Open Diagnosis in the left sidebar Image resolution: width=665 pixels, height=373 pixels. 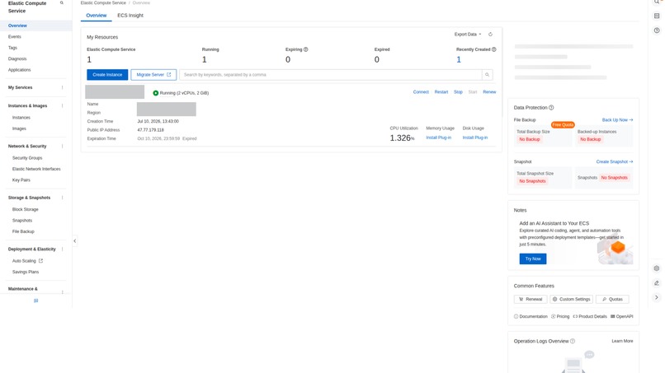(17, 58)
